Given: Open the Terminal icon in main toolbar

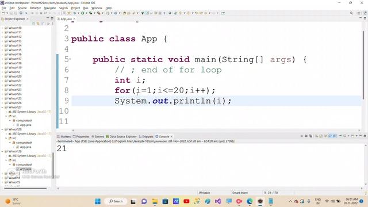Looking at the screenshot, I should point(21,13).
